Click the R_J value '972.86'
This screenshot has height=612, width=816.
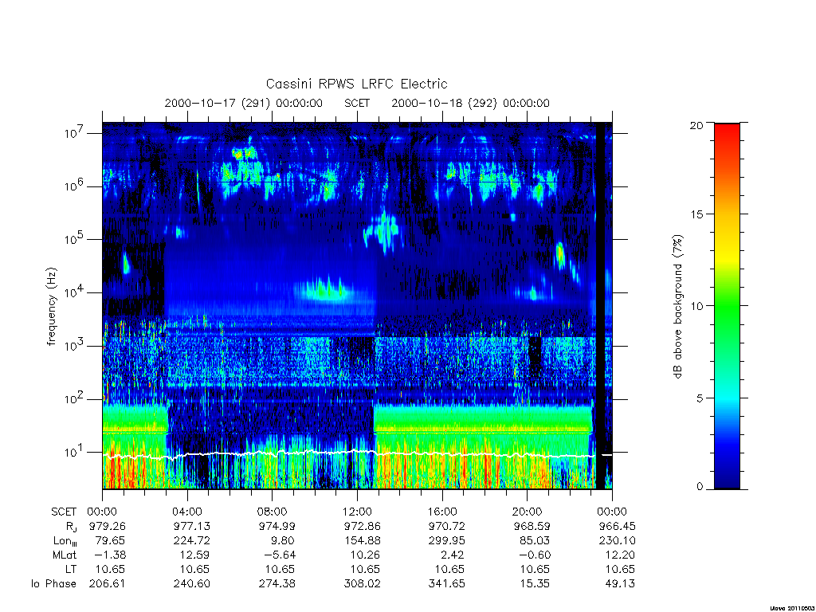click(x=362, y=526)
